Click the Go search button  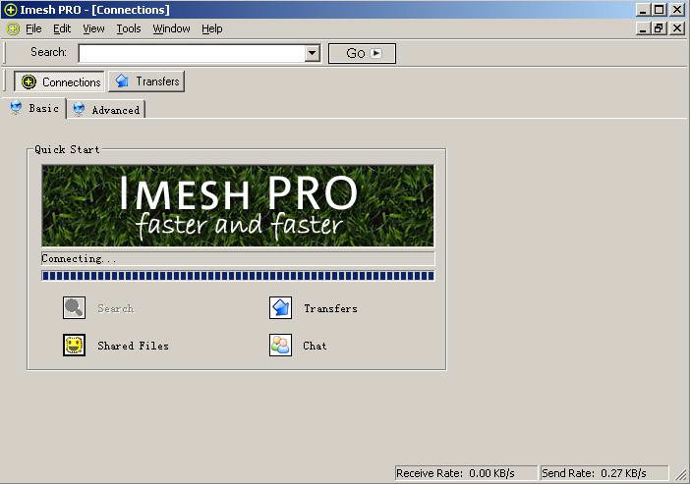(362, 53)
